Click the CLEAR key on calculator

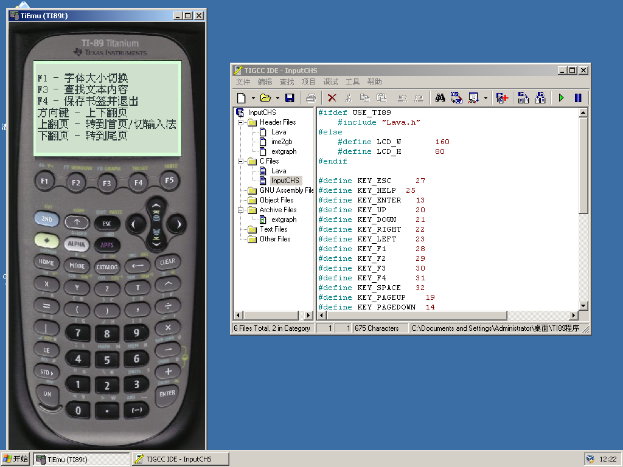pos(167,261)
